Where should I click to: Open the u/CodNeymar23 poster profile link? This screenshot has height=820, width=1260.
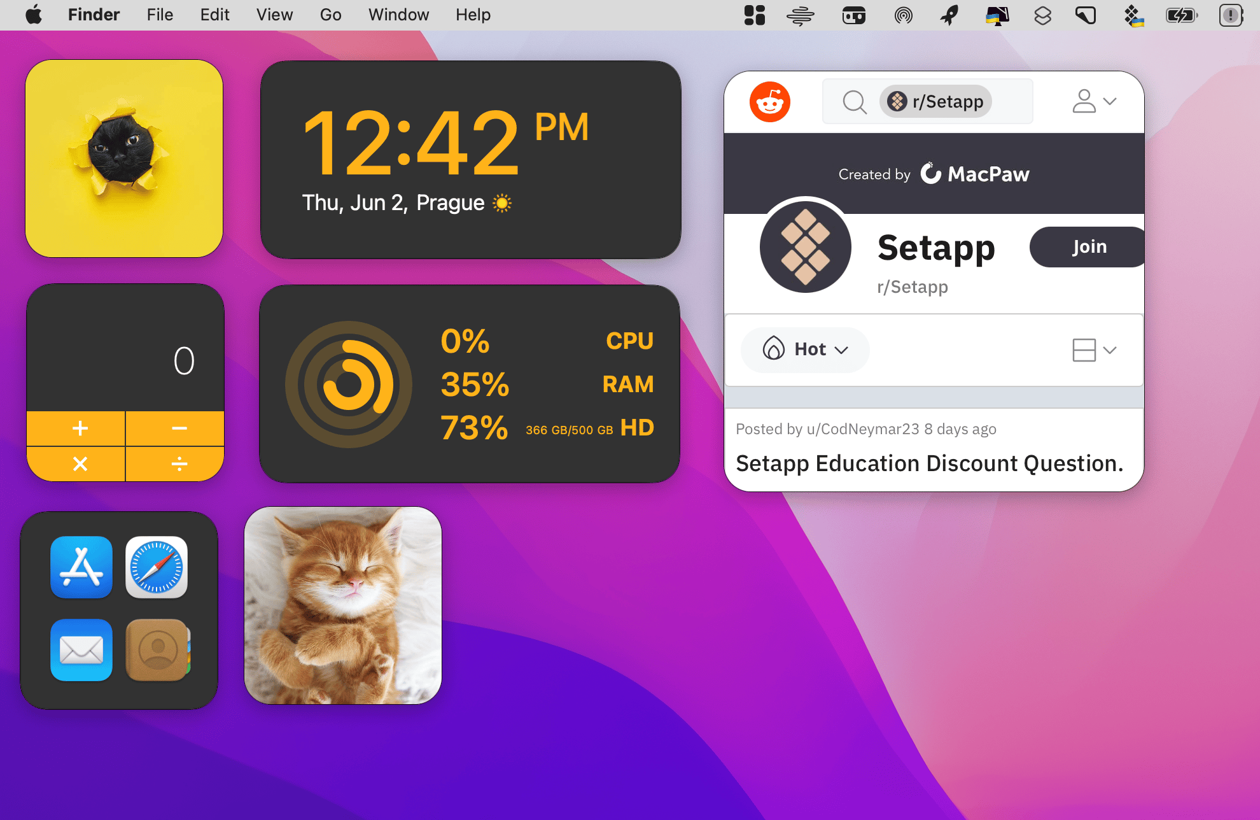[863, 429]
